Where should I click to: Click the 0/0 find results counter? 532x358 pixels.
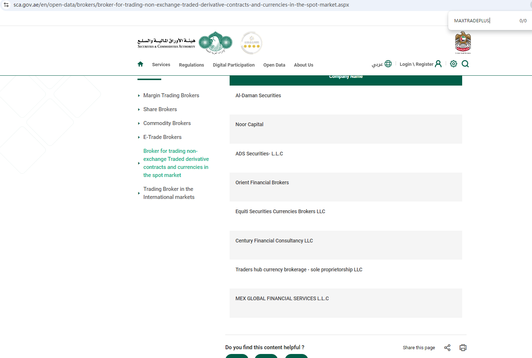pos(523,21)
